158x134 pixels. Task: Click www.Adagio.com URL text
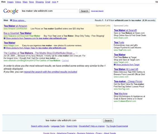pyautogui.click(x=11, y=46)
